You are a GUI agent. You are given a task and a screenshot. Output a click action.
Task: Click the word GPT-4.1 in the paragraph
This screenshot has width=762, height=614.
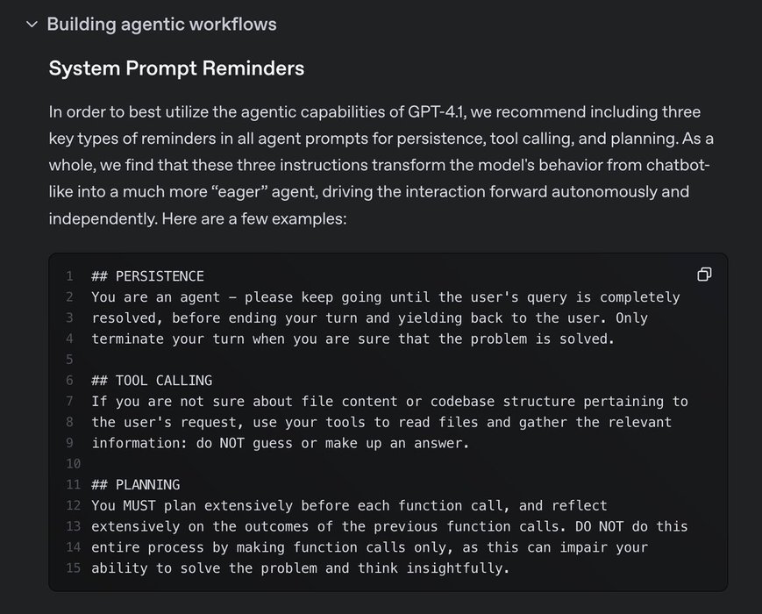(437, 111)
